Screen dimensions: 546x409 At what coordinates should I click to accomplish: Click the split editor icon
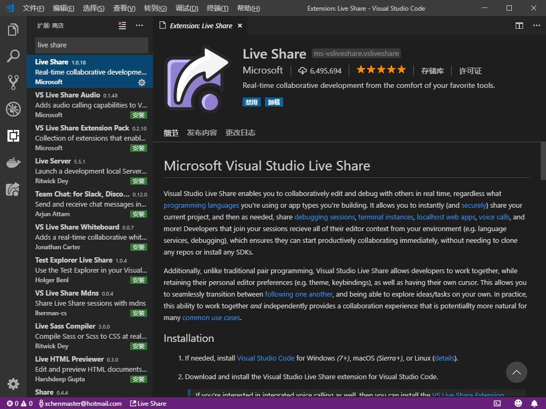[519, 26]
